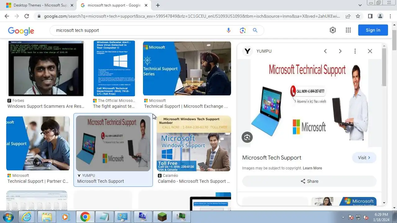Click the taskbar clock showing 6:29 PM

(381, 214)
